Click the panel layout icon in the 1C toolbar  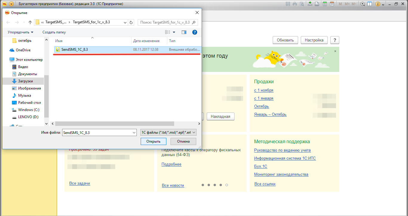click(x=369, y=4)
